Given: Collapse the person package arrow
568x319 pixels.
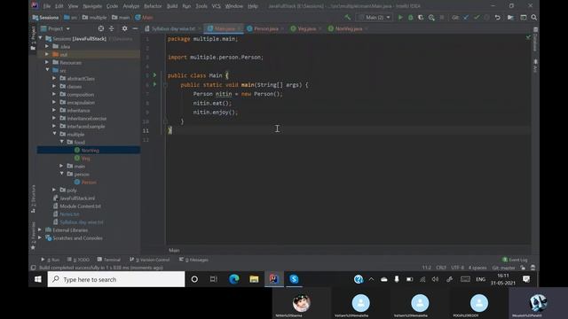Looking at the screenshot, I should (x=61, y=174).
